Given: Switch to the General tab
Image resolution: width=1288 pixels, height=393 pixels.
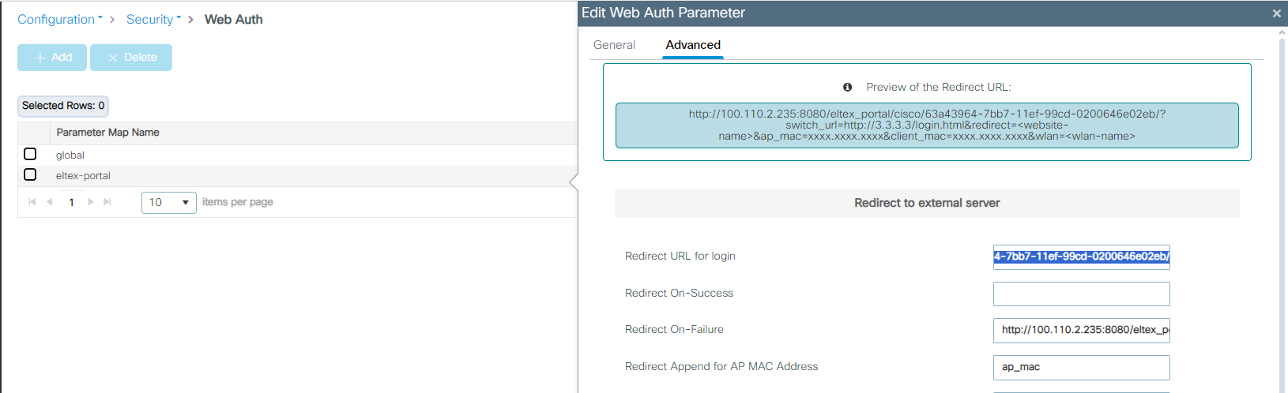Looking at the screenshot, I should pos(614,45).
